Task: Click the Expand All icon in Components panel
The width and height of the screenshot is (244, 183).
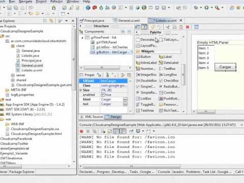Action: (x=123, y=32)
